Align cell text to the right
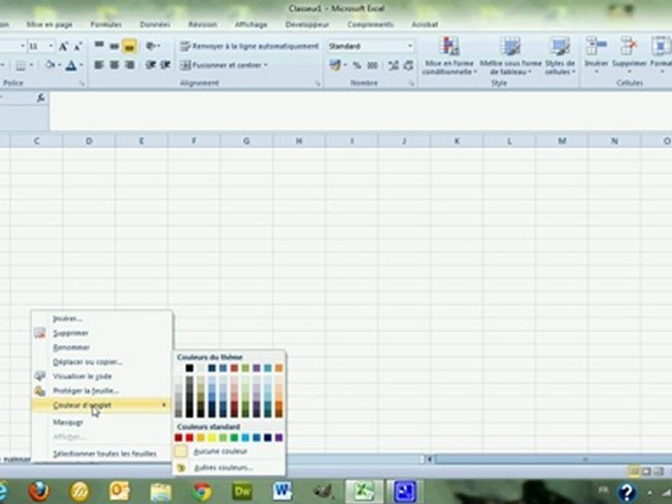The image size is (672, 504). point(129,65)
